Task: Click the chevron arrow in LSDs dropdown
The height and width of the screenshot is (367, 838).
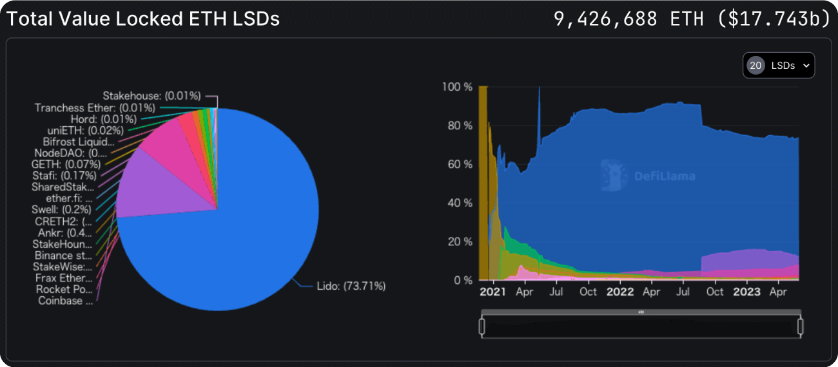Action: [806, 66]
